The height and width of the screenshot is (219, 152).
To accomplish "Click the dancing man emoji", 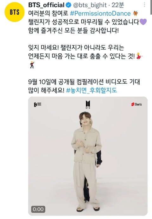I will pos(32,65).
